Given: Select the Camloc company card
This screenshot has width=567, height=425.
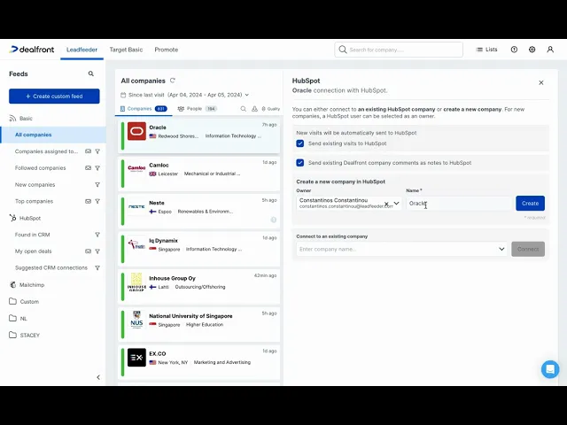Looking at the screenshot, I should pos(198,174).
